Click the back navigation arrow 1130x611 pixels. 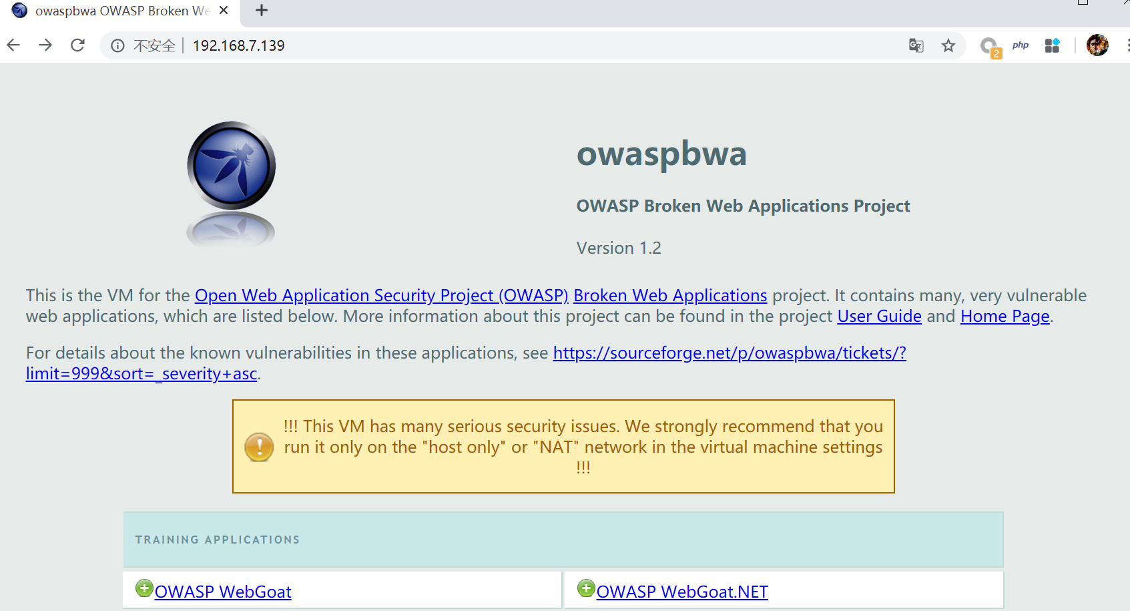pos(13,45)
